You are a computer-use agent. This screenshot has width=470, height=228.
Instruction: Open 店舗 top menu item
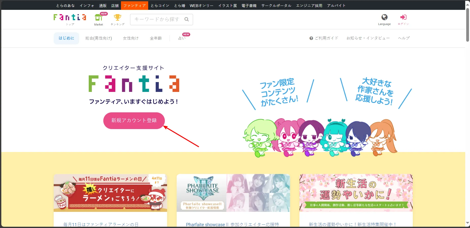pos(115,6)
